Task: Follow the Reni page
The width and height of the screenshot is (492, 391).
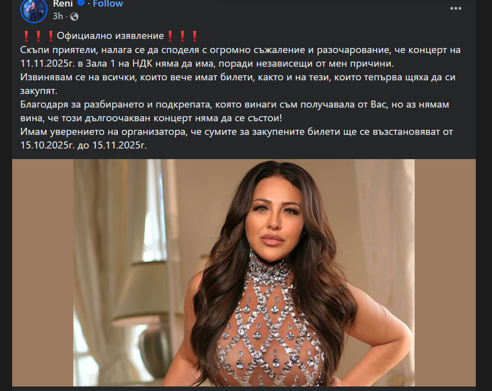Action: [x=108, y=4]
